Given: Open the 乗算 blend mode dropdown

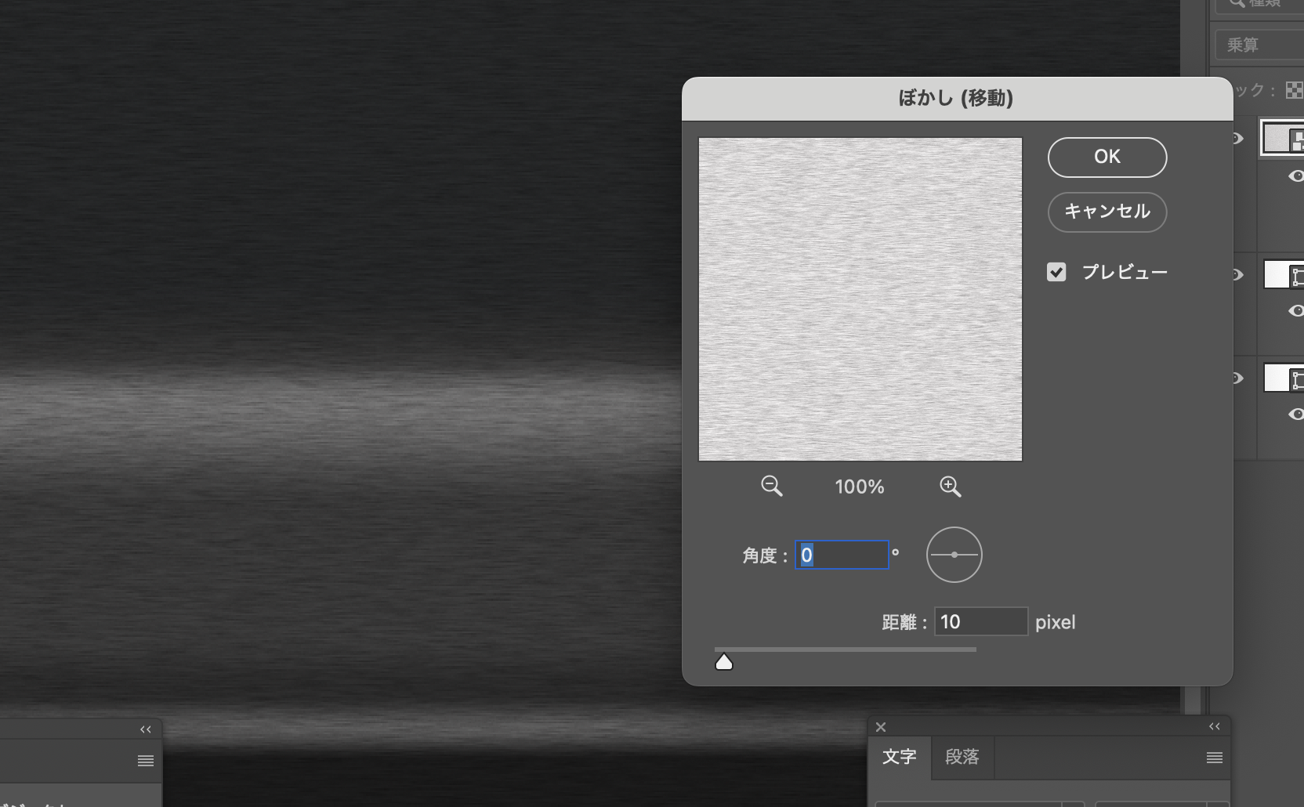Looking at the screenshot, I should [x=1259, y=45].
